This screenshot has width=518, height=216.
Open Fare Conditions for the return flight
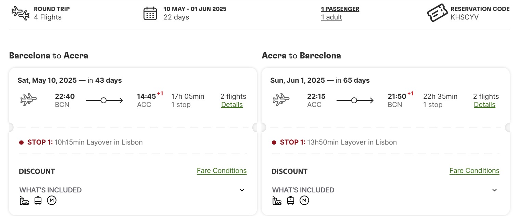pyautogui.click(x=475, y=171)
